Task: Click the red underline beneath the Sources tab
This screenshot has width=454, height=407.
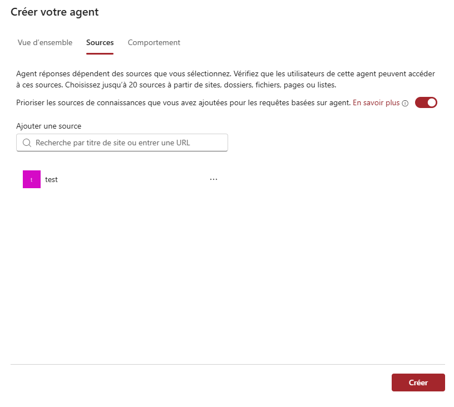Action: point(100,53)
